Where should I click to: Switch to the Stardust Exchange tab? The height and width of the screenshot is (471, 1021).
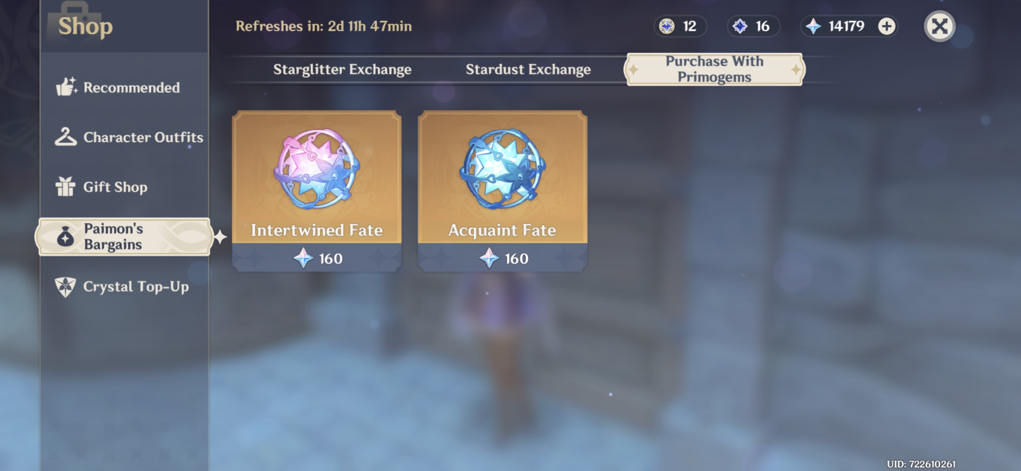528,69
